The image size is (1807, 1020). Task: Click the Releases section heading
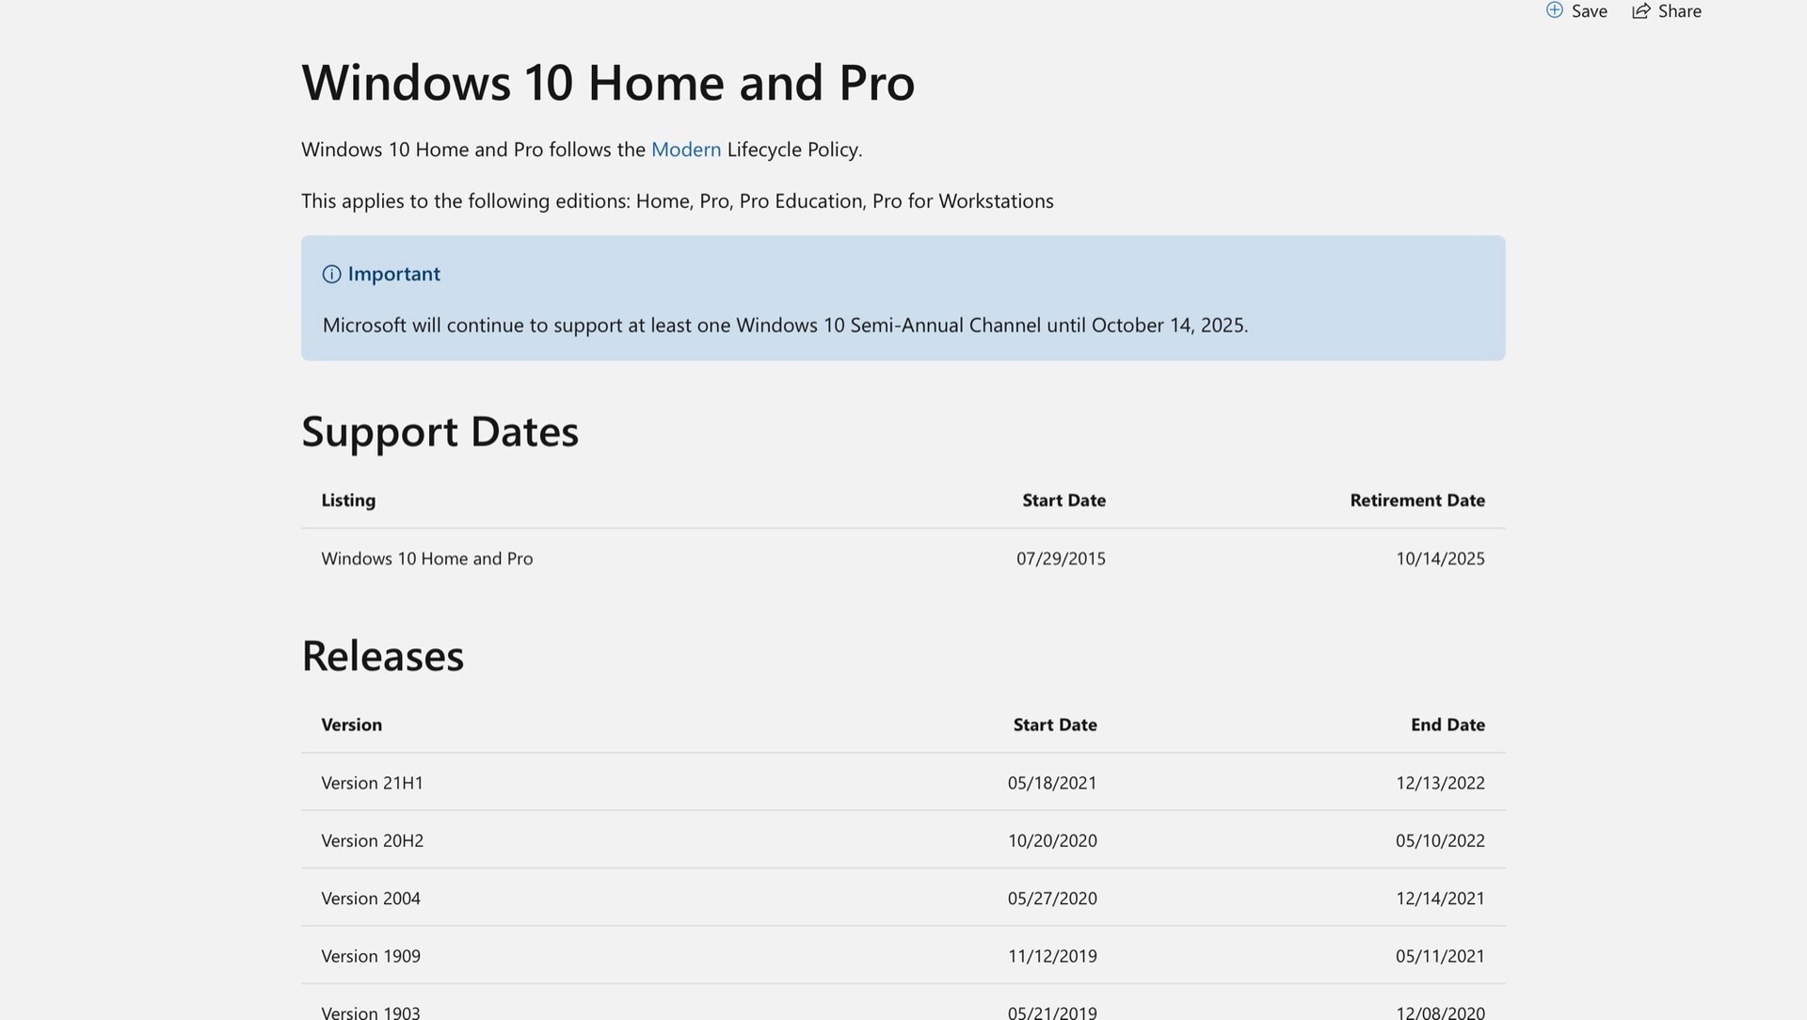pos(382,656)
